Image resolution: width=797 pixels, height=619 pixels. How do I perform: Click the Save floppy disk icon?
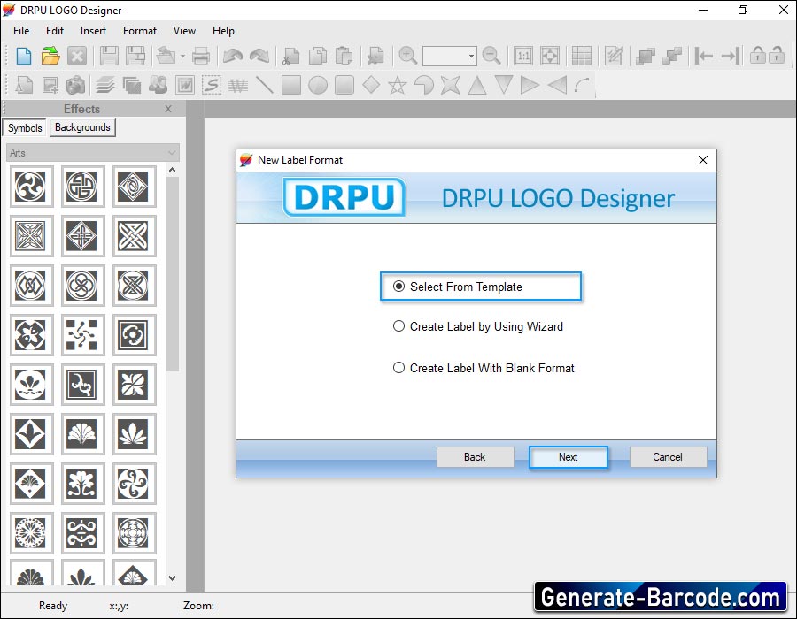(109, 56)
